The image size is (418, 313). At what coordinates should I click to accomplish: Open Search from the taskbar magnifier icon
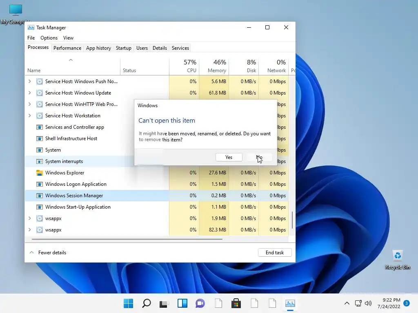(x=147, y=303)
